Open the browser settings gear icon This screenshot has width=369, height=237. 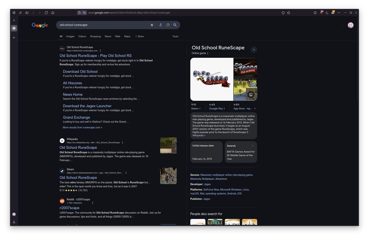(x=14, y=13)
